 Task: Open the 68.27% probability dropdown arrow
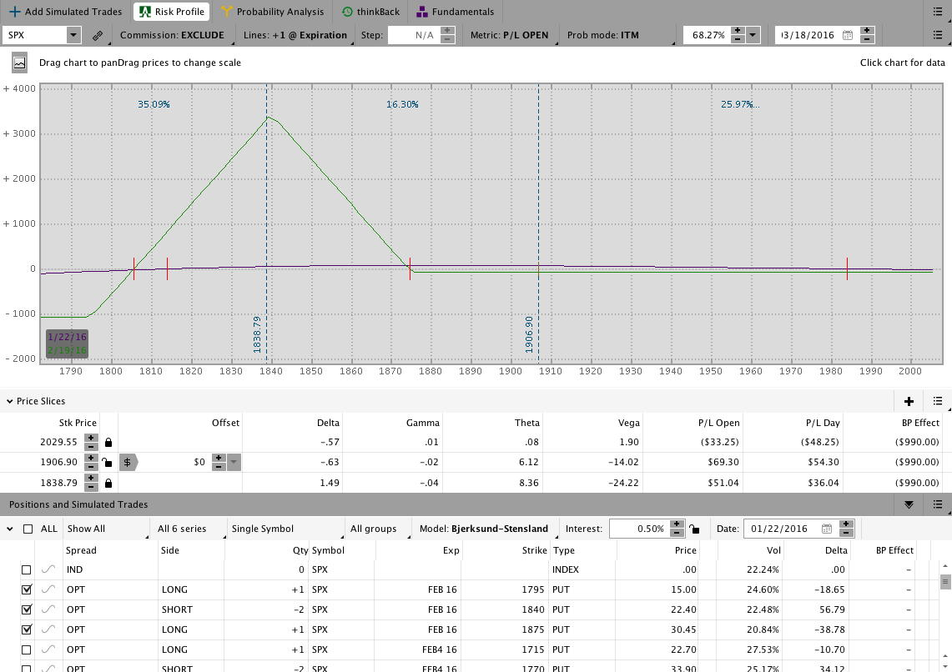(753, 35)
